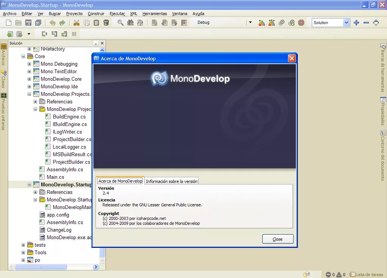Close the Acerca de MonoDevelop dialog
Screen dimensions: 387x278
point(292,58)
